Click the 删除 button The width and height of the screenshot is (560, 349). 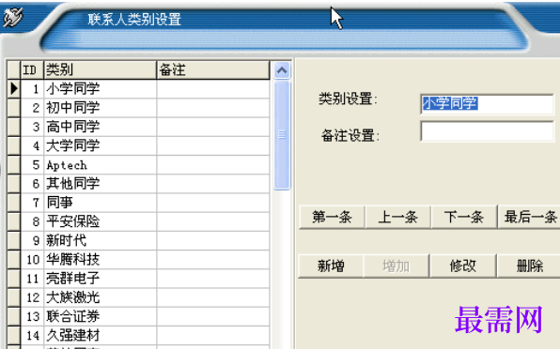529,266
